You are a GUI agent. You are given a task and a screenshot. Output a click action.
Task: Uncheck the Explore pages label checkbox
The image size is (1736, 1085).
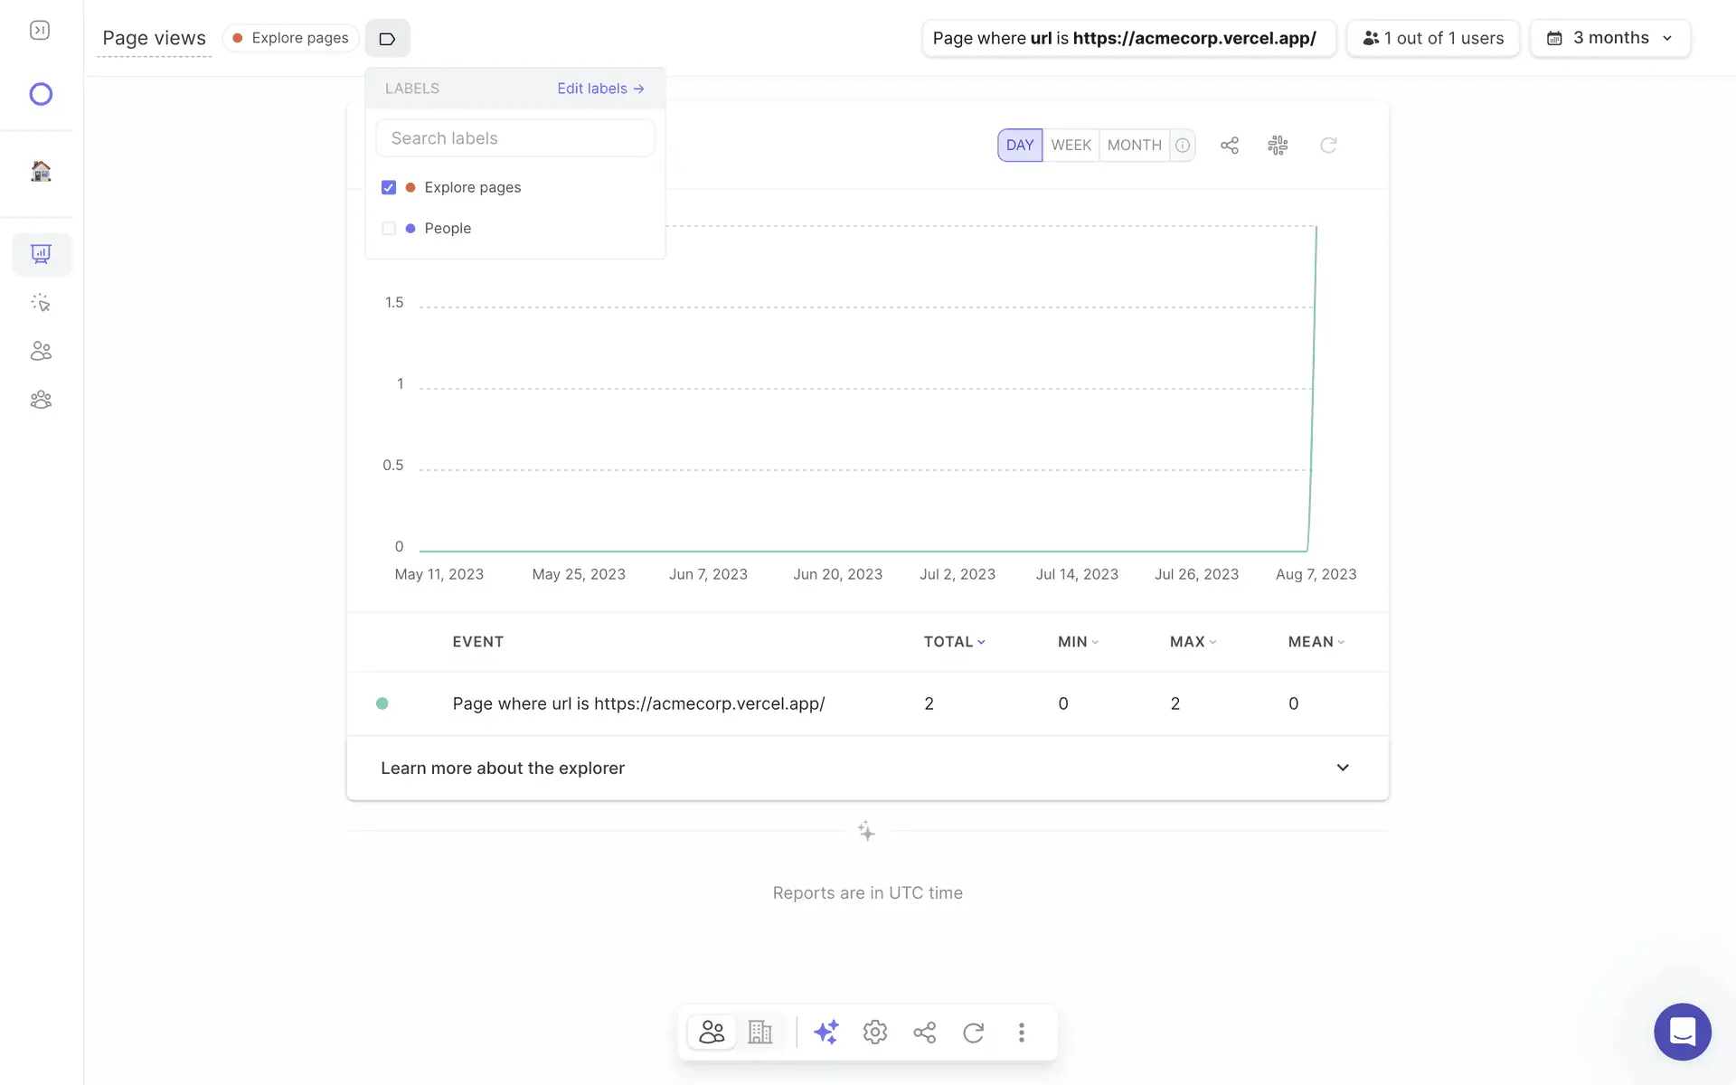point(389,187)
